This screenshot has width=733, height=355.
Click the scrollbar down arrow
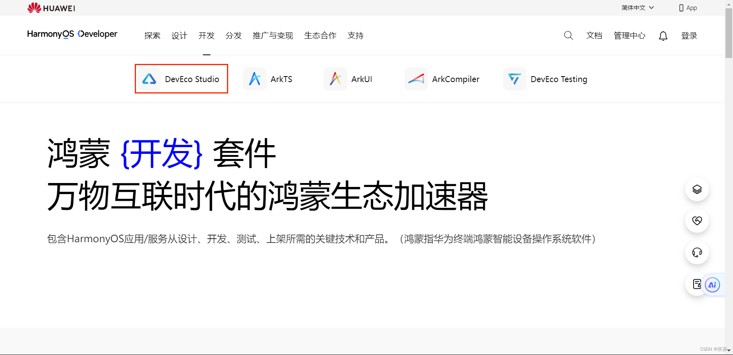click(729, 350)
